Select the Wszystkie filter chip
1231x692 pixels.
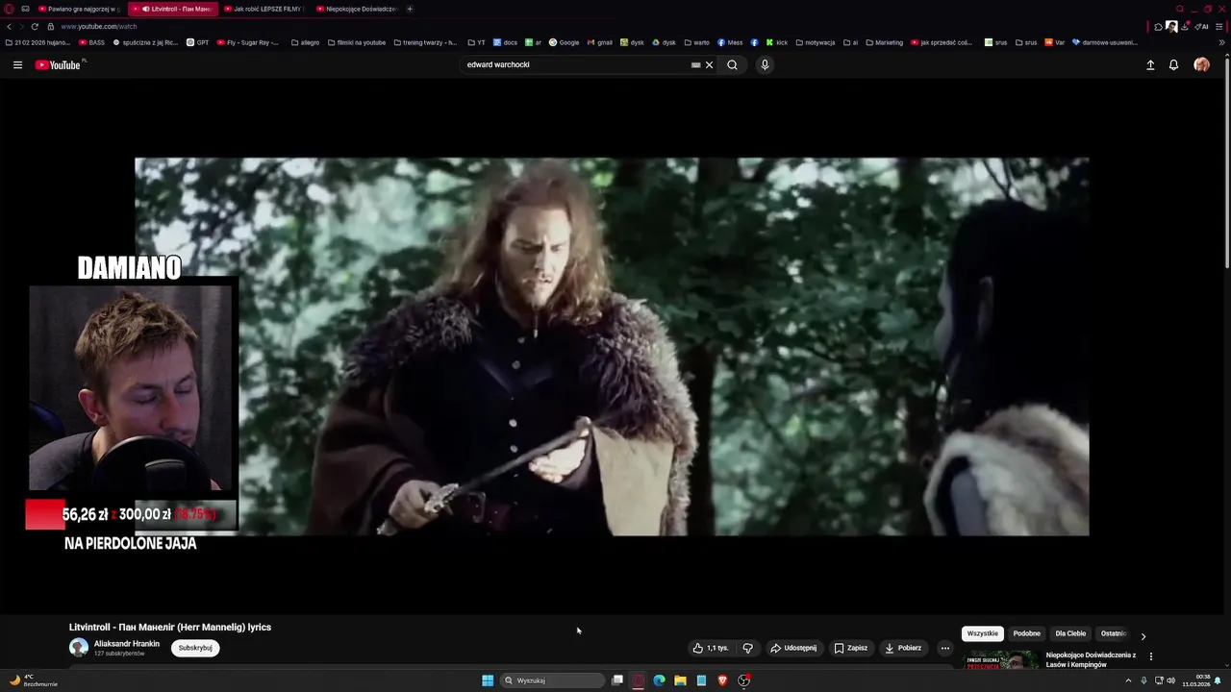pyautogui.click(x=983, y=633)
